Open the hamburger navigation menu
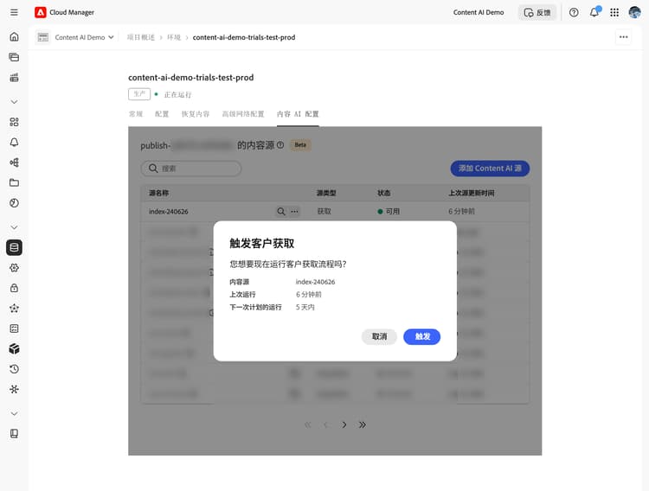 (14, 12)
